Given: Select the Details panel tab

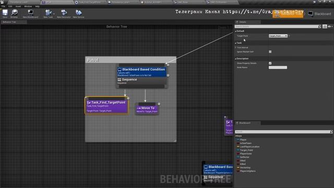Looking at the screenshot, I should coord(247,22).
